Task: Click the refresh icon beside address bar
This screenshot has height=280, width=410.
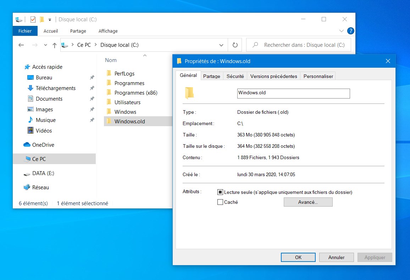Action: pos(235,45)
